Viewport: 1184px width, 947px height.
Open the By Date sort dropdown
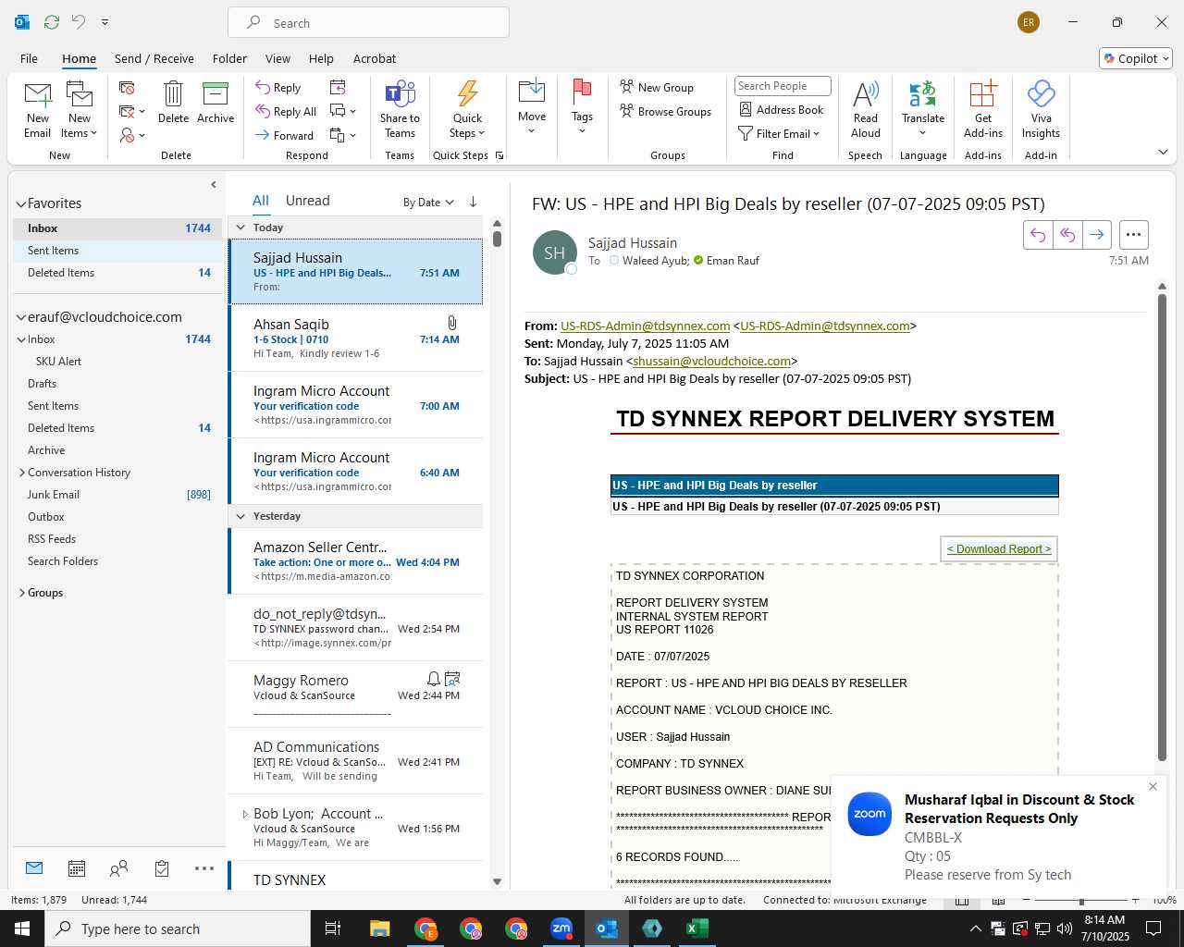(x=428, y=203)
